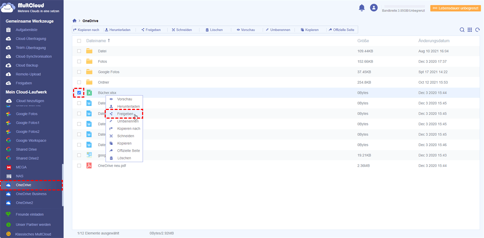Click Freigeben in toolbar
484x238 pixels.
click(x=151, y=30)
